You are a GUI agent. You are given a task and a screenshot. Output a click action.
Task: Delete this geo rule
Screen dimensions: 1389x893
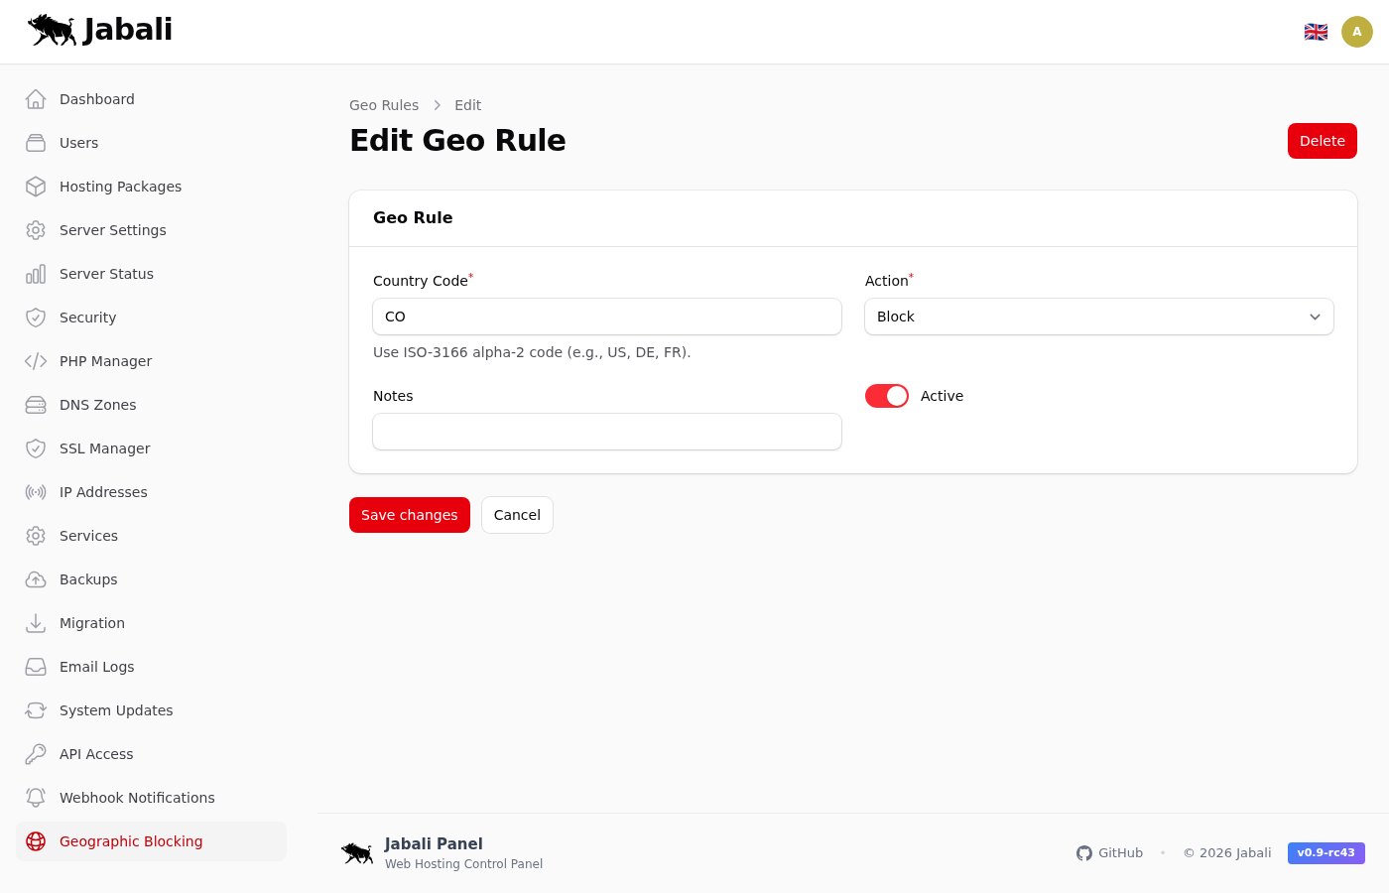click(1322, 141)
